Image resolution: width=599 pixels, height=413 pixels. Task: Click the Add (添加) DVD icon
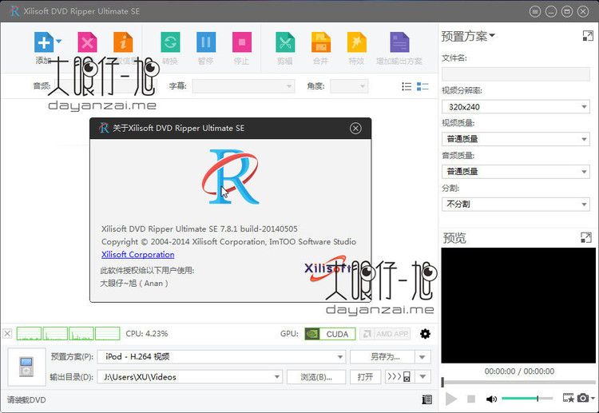tap(44, 42)
